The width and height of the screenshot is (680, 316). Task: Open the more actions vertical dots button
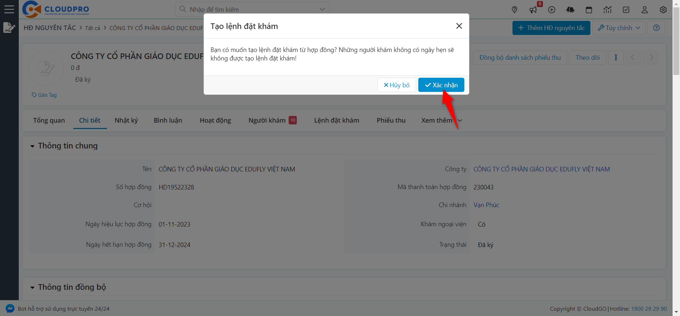click(616, 58)
